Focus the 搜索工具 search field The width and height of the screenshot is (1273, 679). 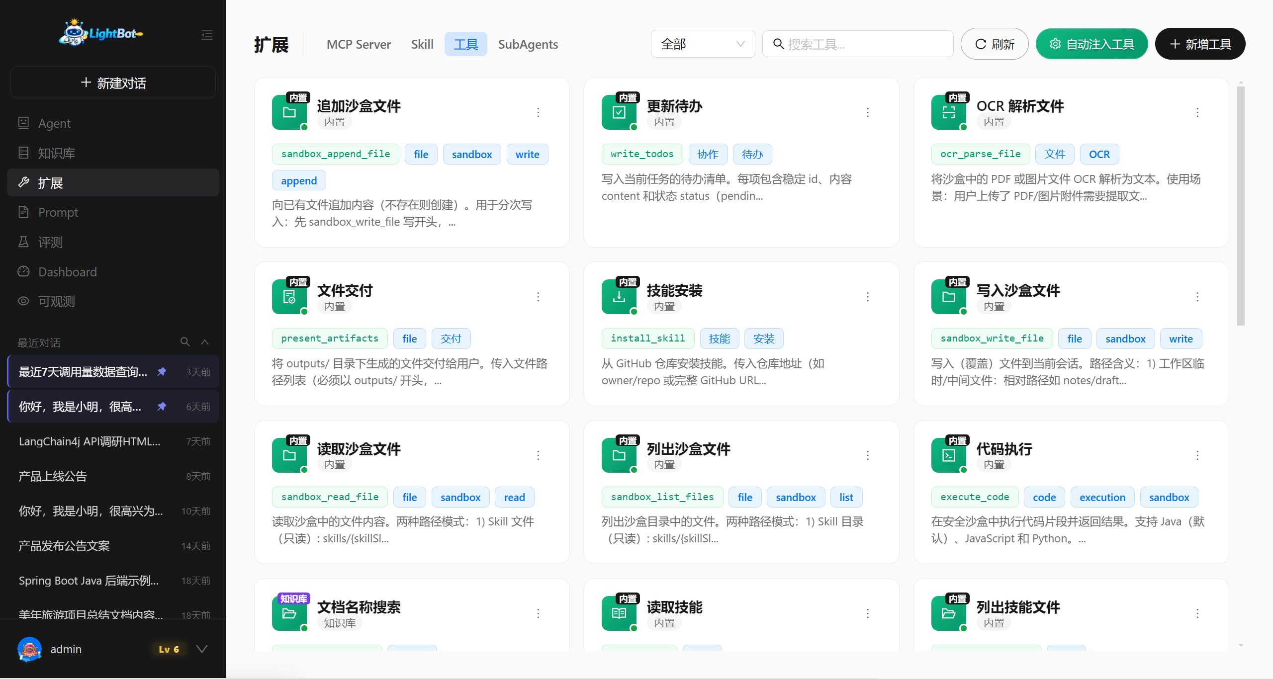click(858, 44)
